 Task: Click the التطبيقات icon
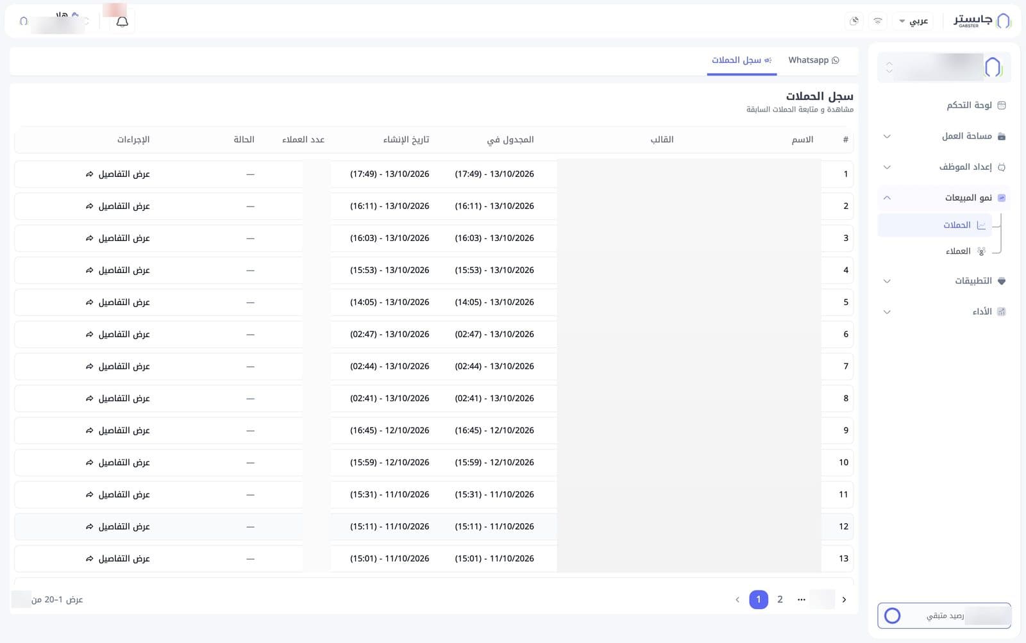coord(1002,281)
